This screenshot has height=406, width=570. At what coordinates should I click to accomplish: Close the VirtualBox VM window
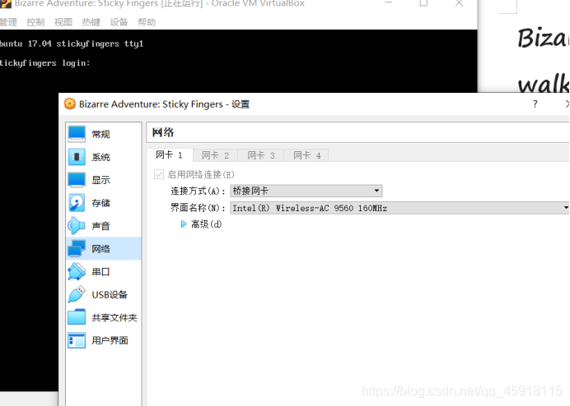459,3
